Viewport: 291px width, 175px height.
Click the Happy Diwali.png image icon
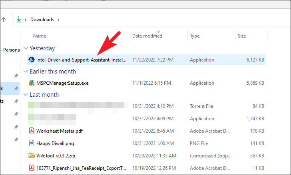point(32,143)
